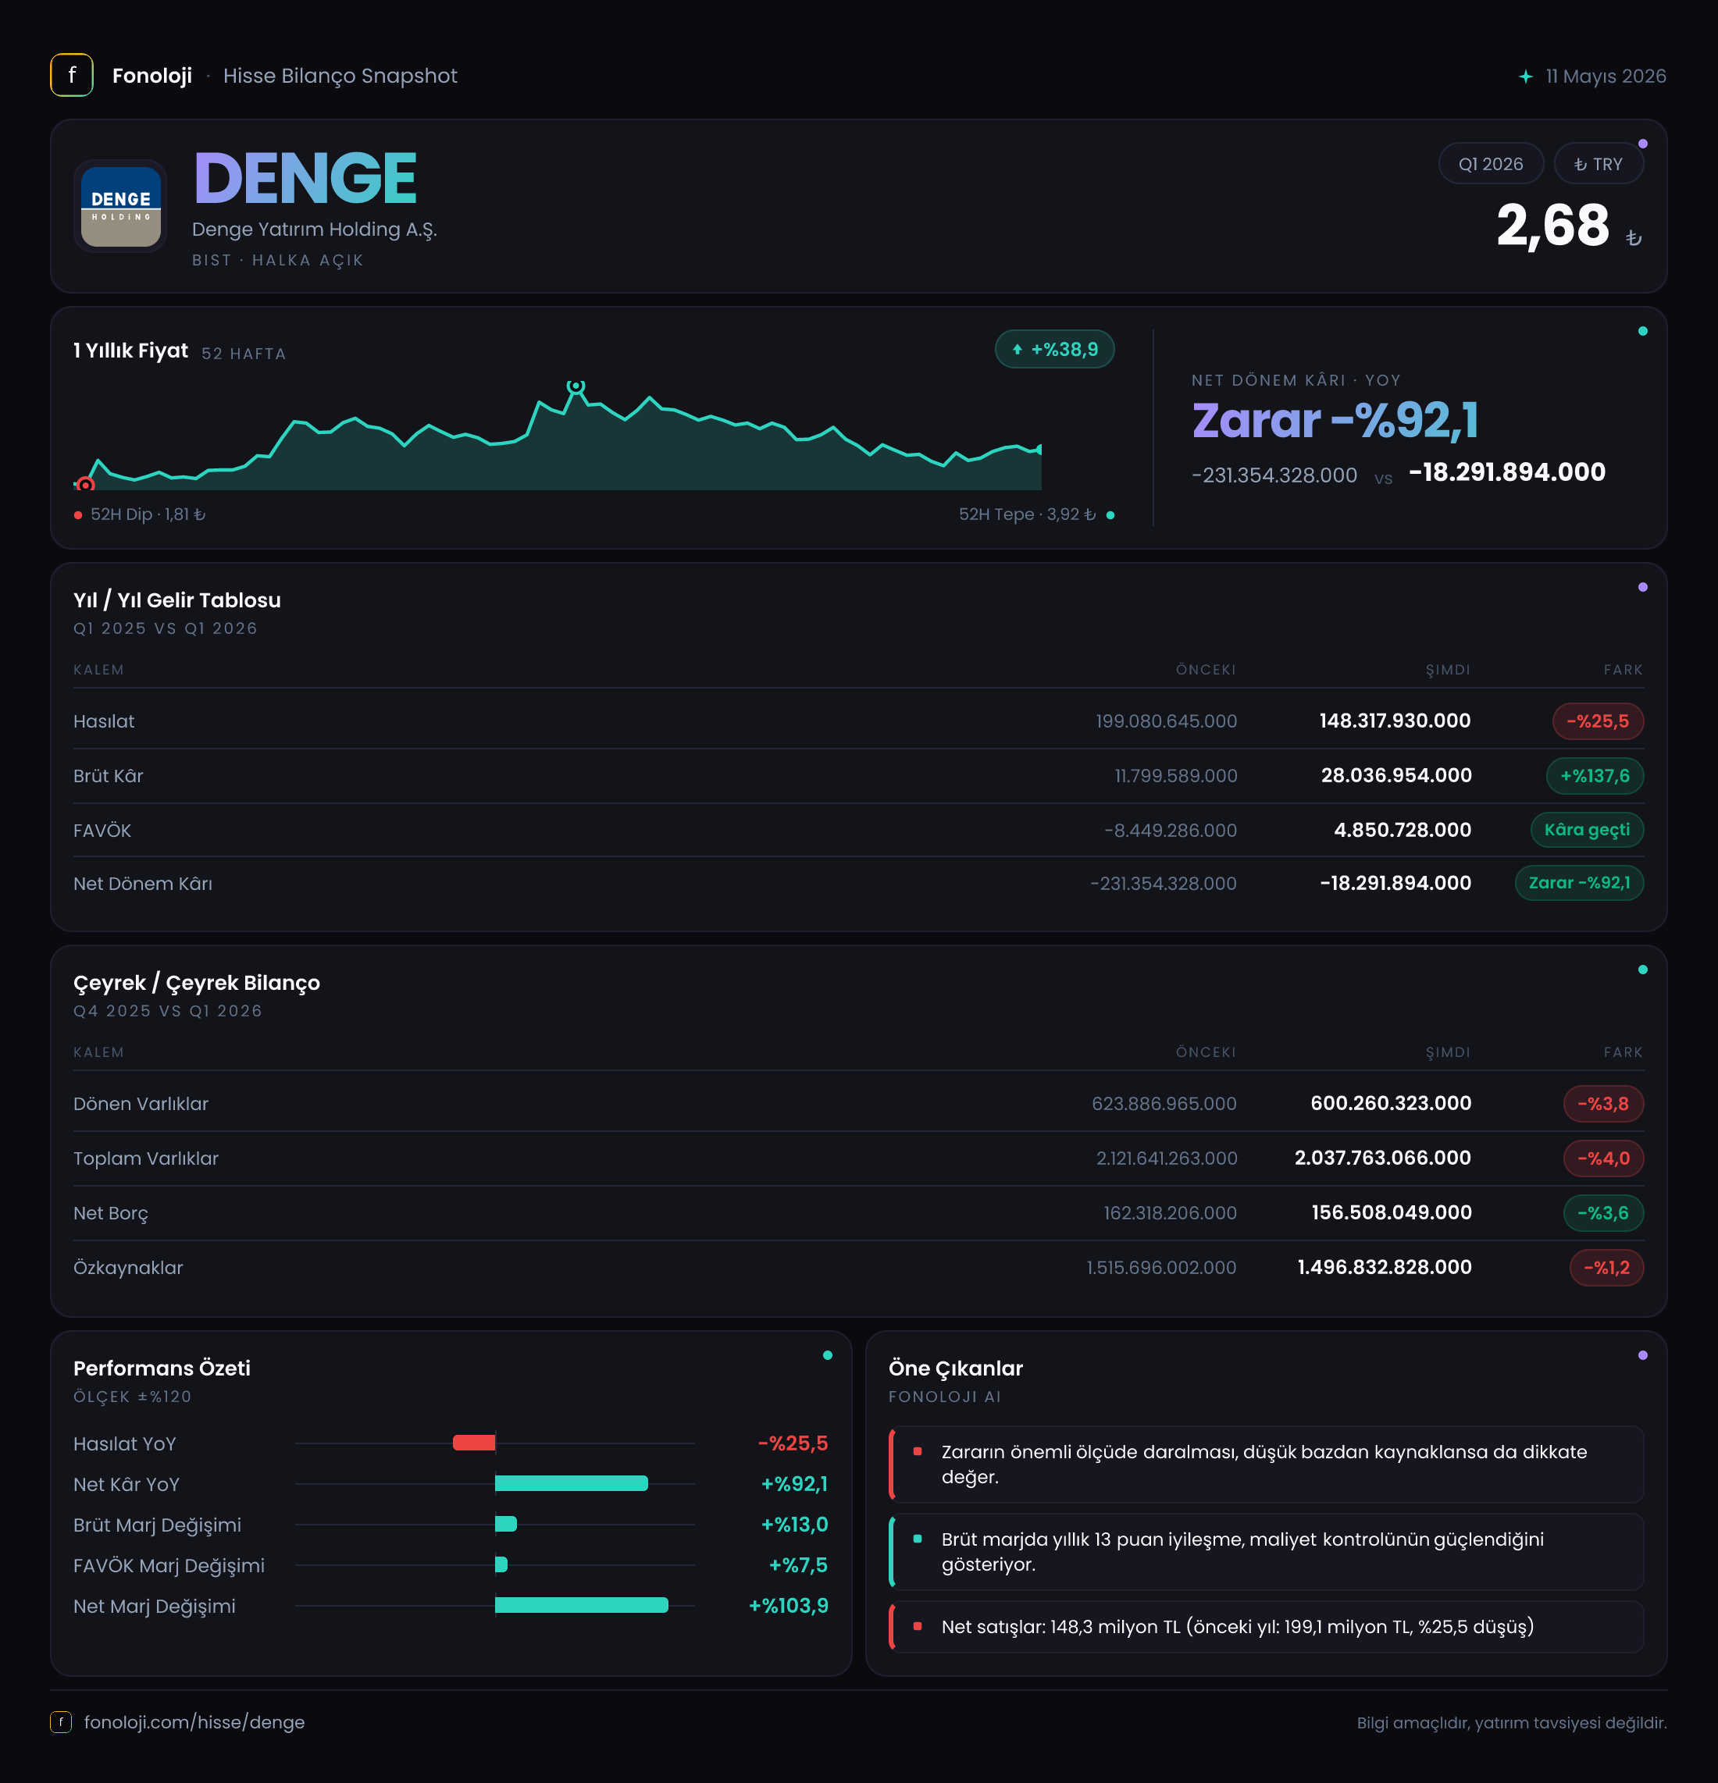Click the Dönen Varlıklar value 600.260.323.000
The width and height of the screenshot is (1718, 1783).
point(1392,1102)
